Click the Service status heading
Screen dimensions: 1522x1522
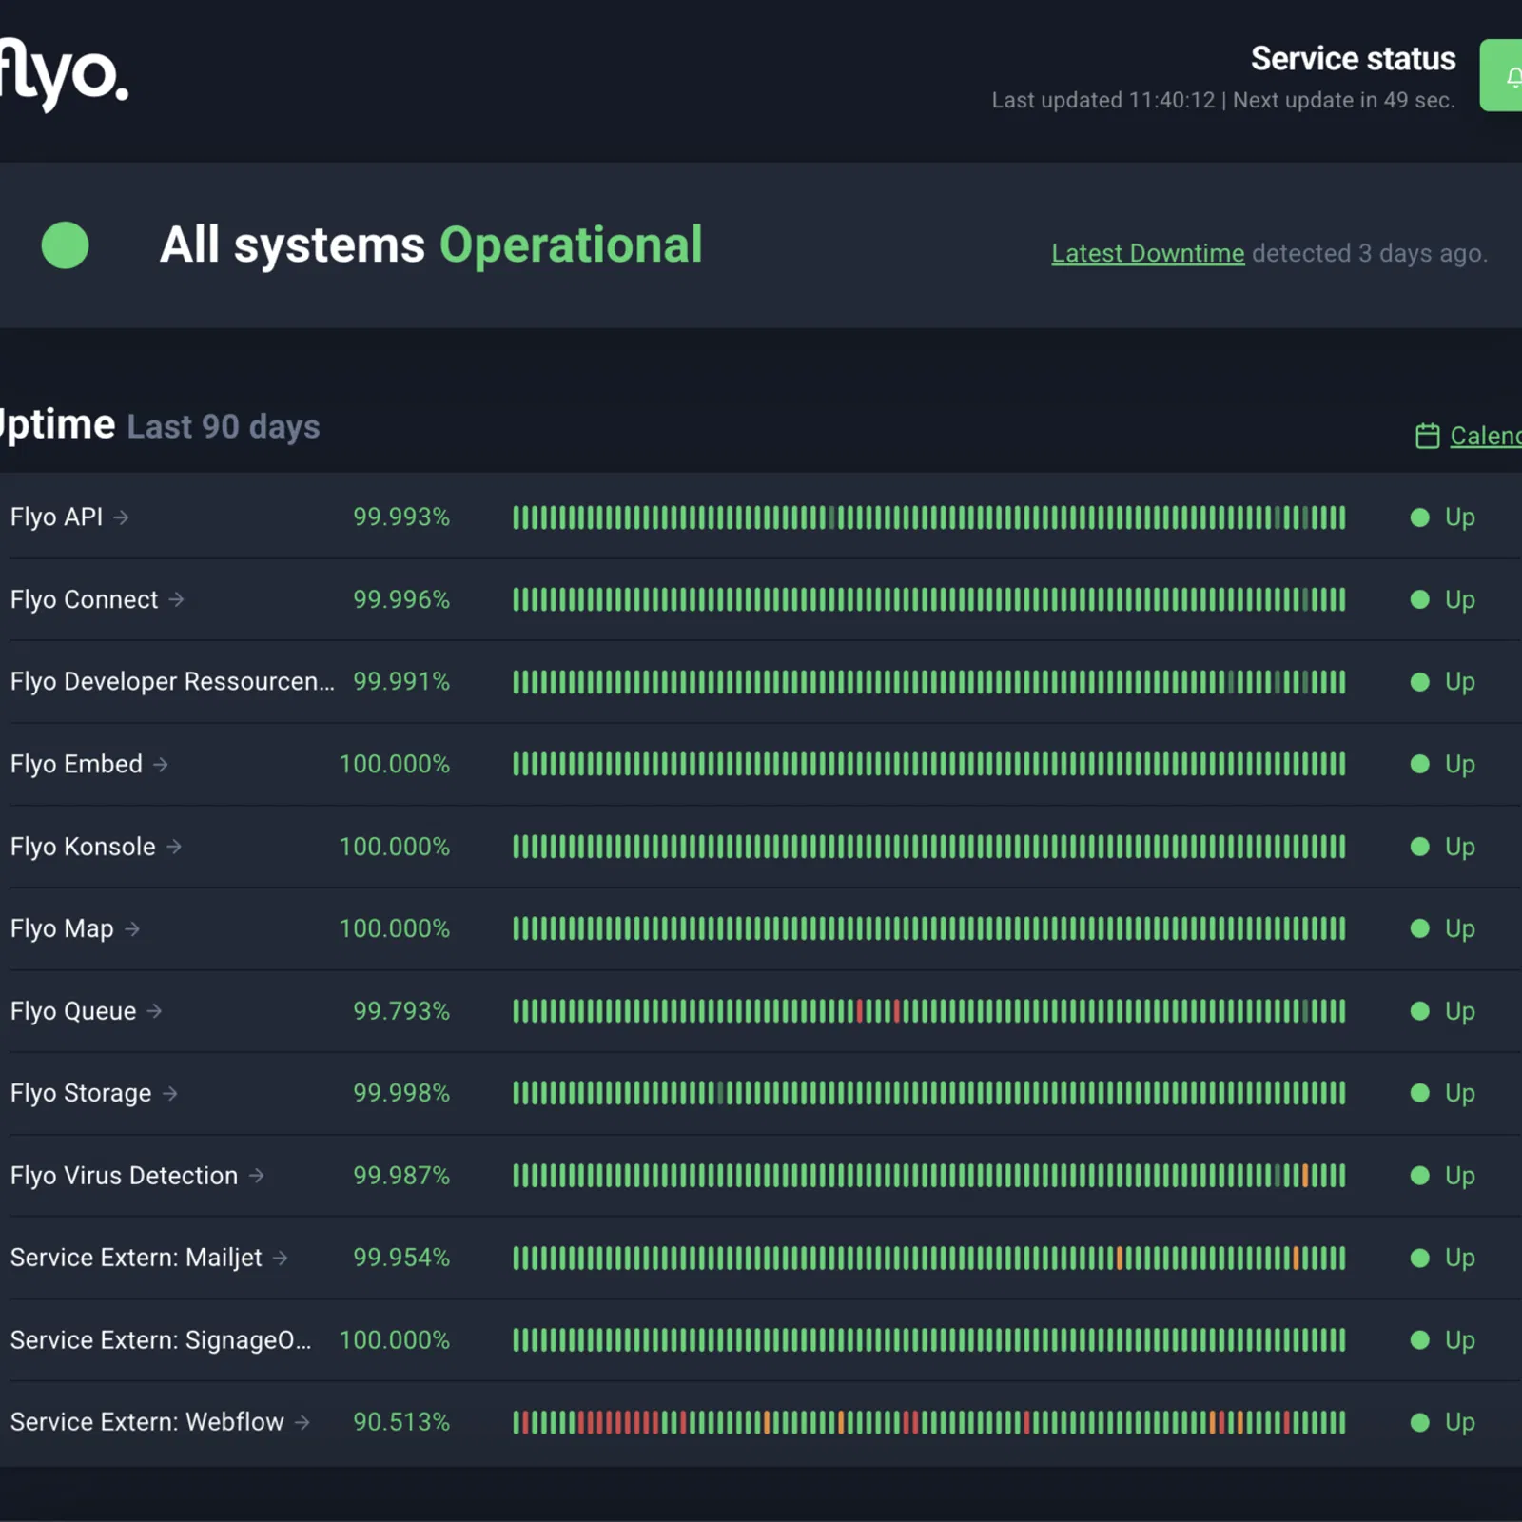1353,59
